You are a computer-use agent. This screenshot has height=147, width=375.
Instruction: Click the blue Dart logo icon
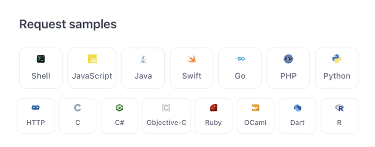(x=297, y=108)
